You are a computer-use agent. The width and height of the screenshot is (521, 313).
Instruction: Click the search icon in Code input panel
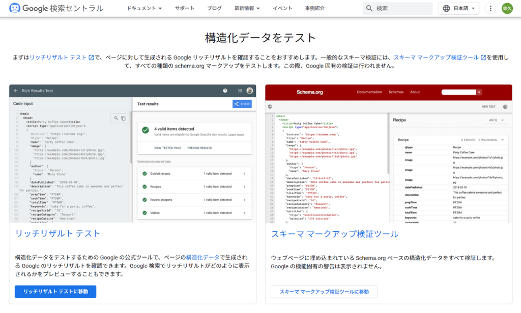pos(116,118)
